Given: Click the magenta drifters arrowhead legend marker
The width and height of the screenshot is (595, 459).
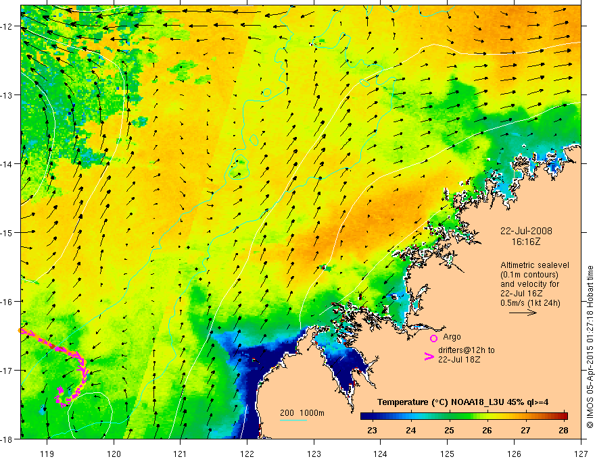Looking at the screenshot, I should click(429, 356).
